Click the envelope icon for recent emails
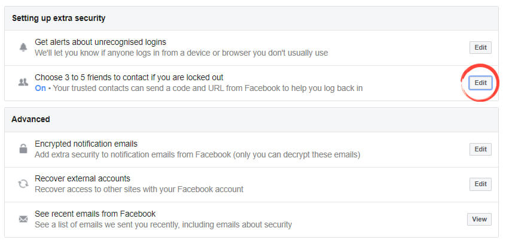This screenshot has height=243, width=506. pyautogui.click(x=23, y=219)
